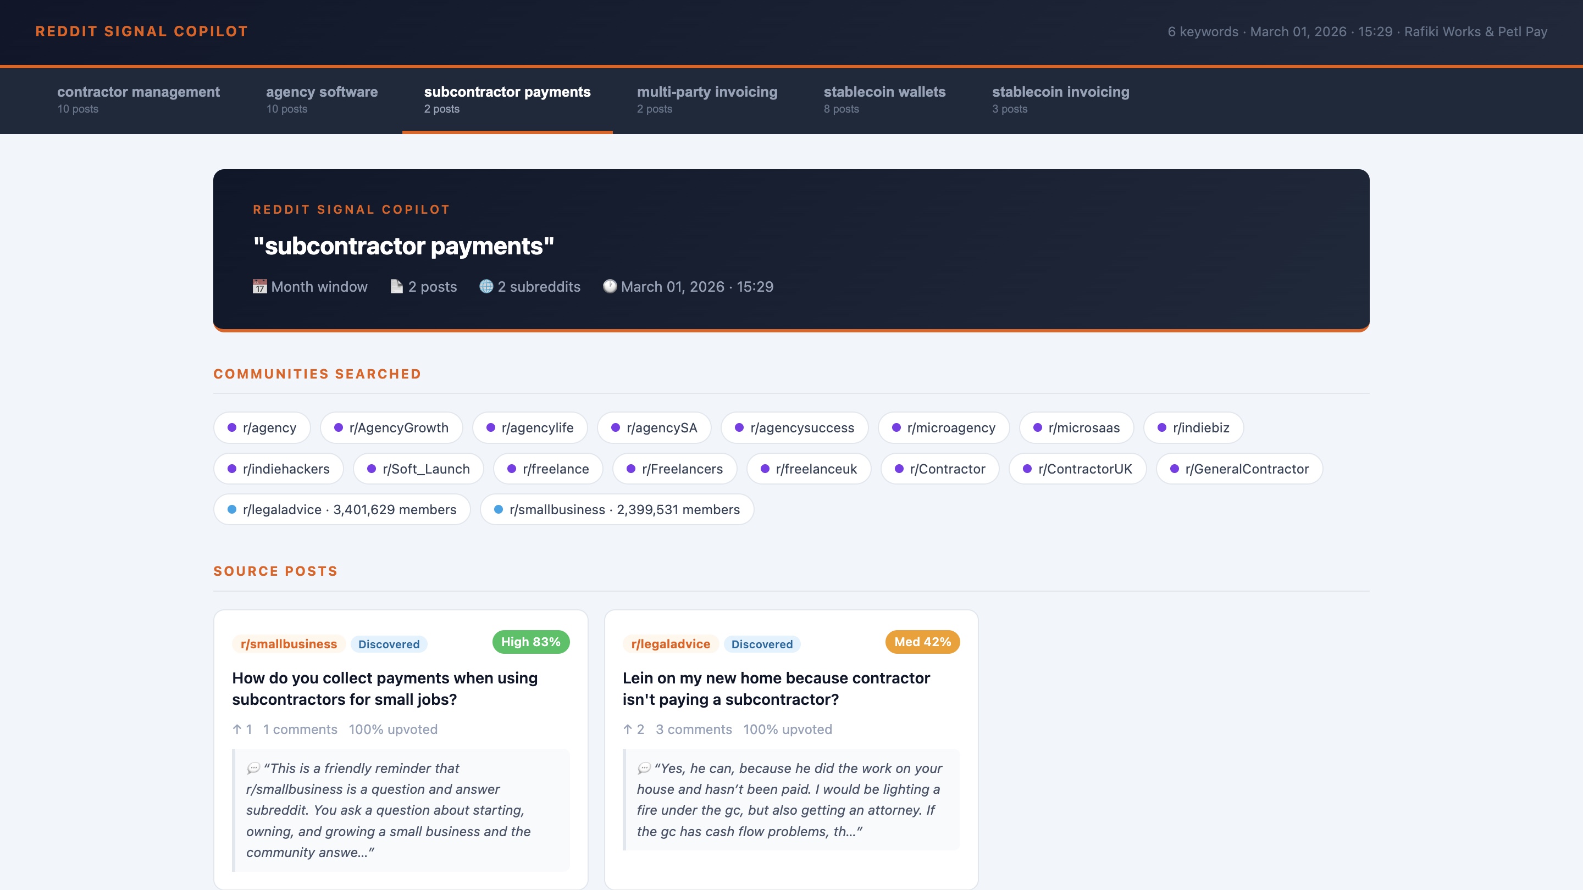Click the speech bubble icon in the legaladvice quote
The image size is (1583, 890).
coord(644,769)
